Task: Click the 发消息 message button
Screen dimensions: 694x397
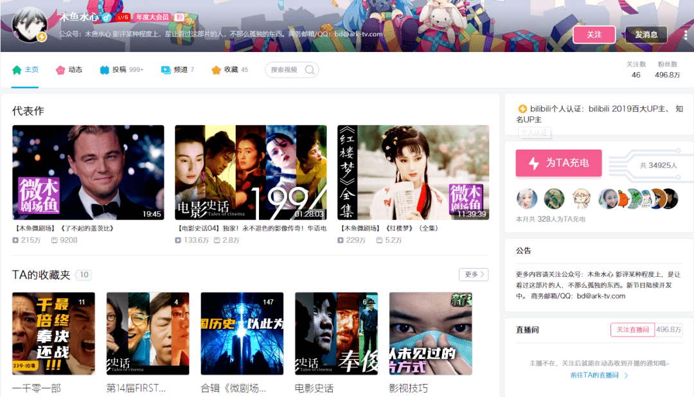Action: [646, 35]
